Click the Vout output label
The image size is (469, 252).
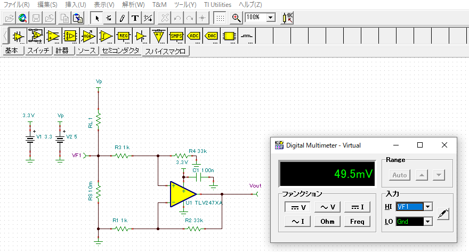click(255, 185)
